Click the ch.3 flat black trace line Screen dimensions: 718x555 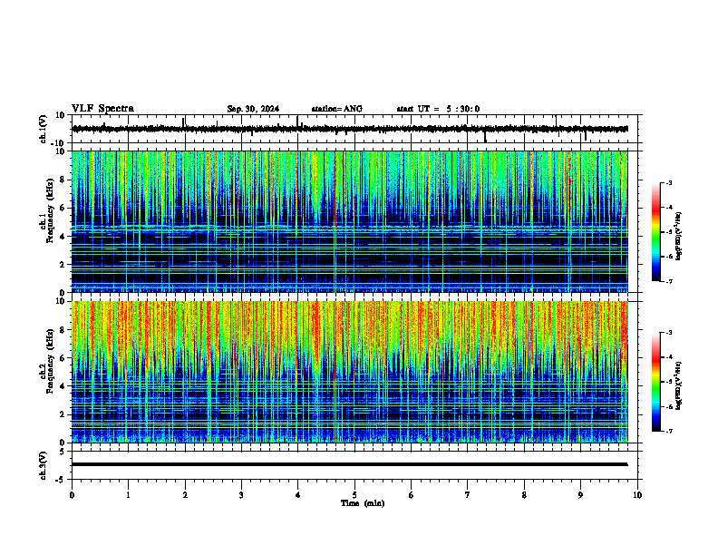350,464
